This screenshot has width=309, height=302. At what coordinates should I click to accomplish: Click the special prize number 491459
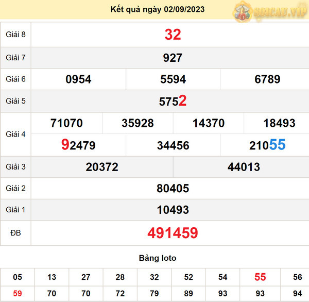coord(173,233)
